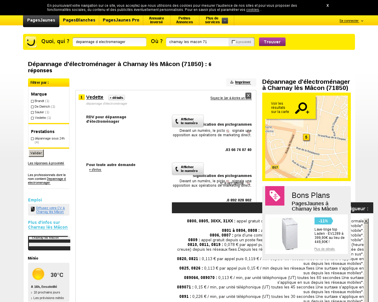
Task: Show number for Pour toute autre demande
Action: click(188, 169)
